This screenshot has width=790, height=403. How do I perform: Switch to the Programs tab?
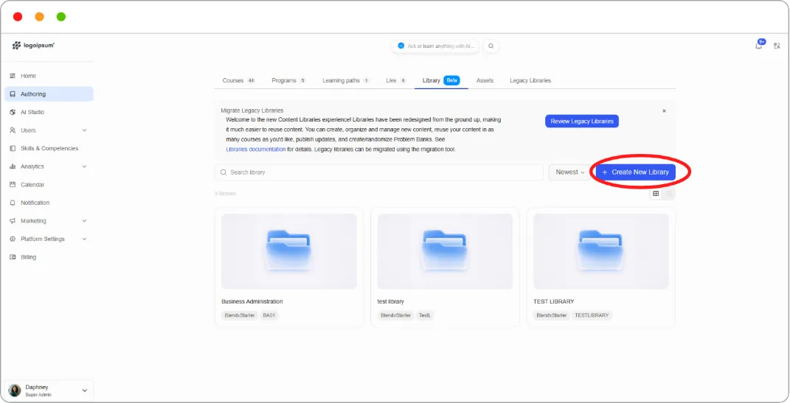point(288,80)
